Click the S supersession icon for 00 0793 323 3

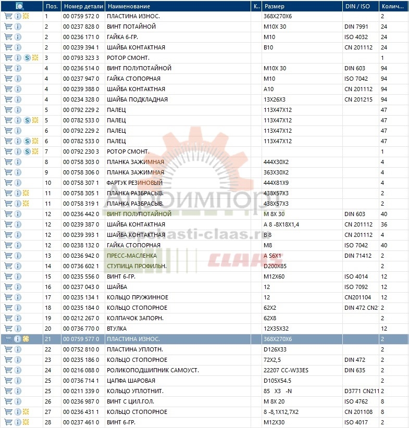coord(27,58)
